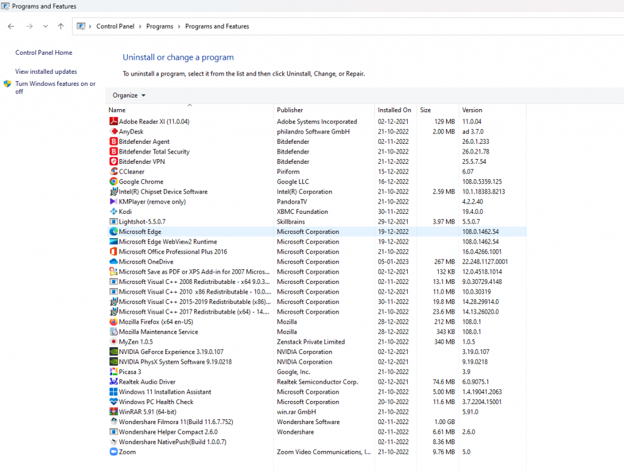Expand chevron after Control Panel breadcrumb
Image resolution: width=624 pixels, height=471 pixels.
tap(140, 26)
